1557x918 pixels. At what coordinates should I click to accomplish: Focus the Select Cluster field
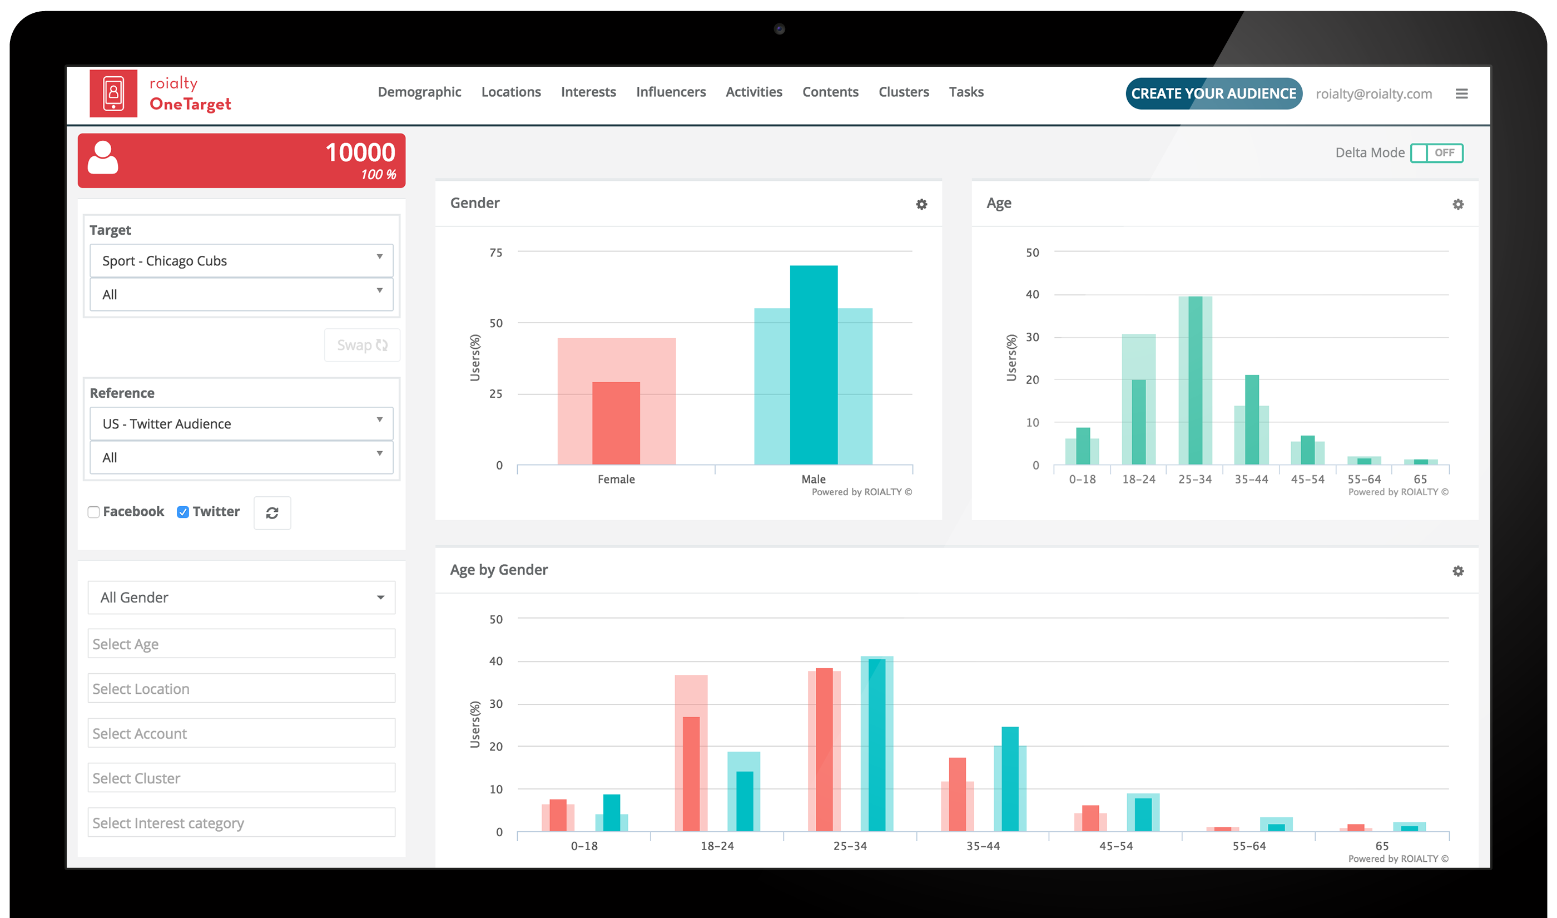click(241, 778)
